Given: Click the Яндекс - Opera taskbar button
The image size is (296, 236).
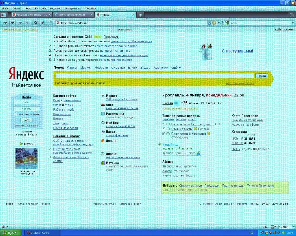Looking at the screenshot, I should [x=43, y=233].
